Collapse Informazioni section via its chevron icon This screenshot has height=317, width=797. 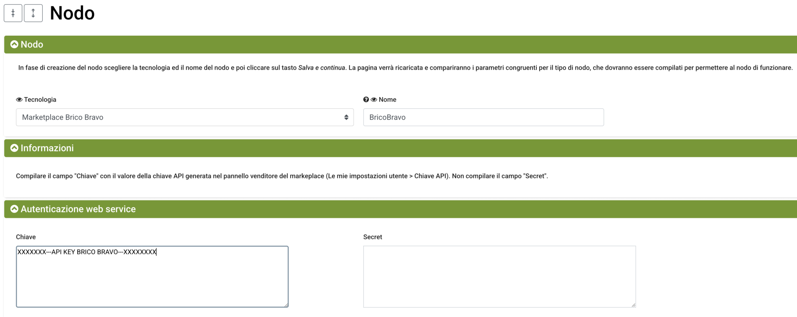point(14,148)
